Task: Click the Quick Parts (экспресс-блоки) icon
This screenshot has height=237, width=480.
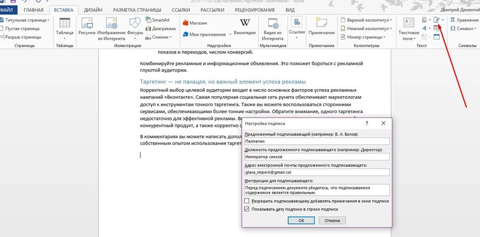Action: [425, 20]
